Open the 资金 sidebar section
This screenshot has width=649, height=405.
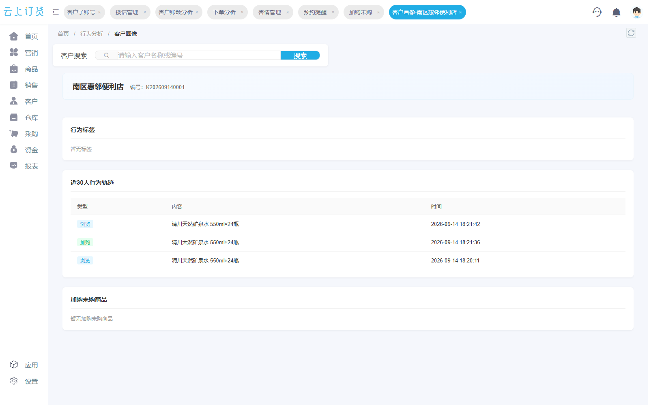tap(24, 150)
